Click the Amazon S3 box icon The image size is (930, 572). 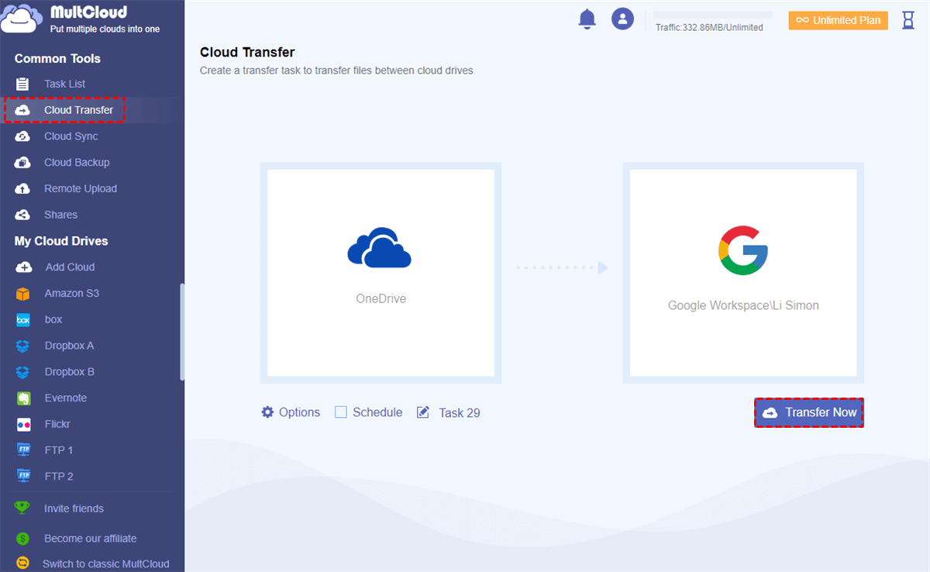[x=23, y=294]
